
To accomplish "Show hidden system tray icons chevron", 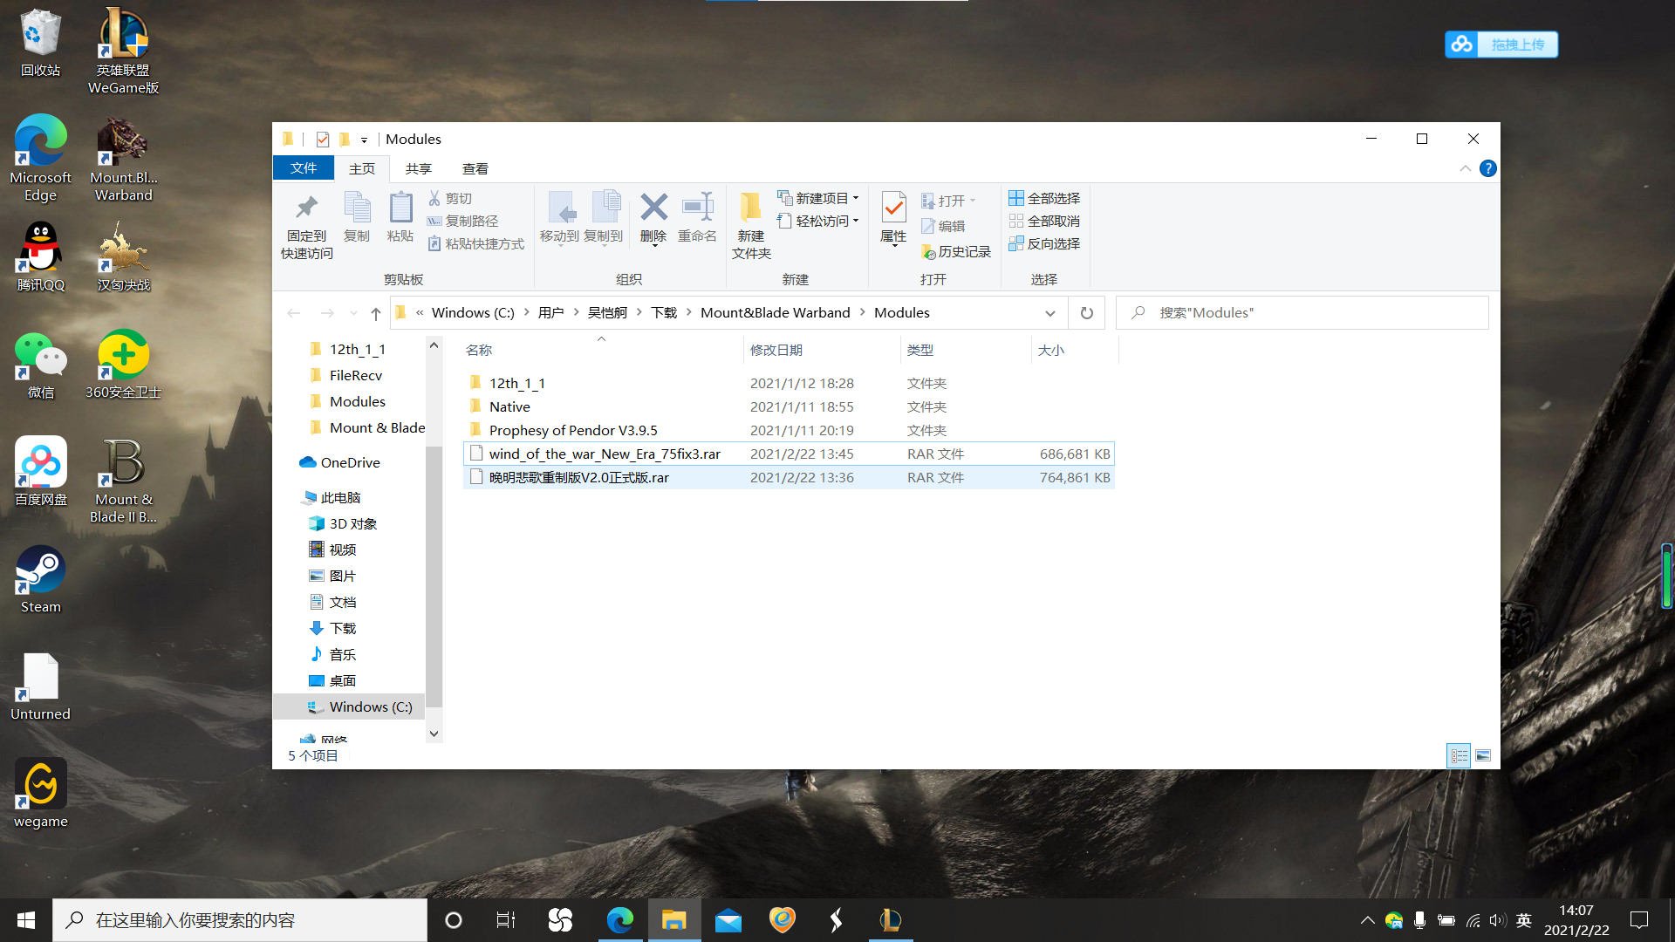I will pyautogui.click(x=1367, y=920).
